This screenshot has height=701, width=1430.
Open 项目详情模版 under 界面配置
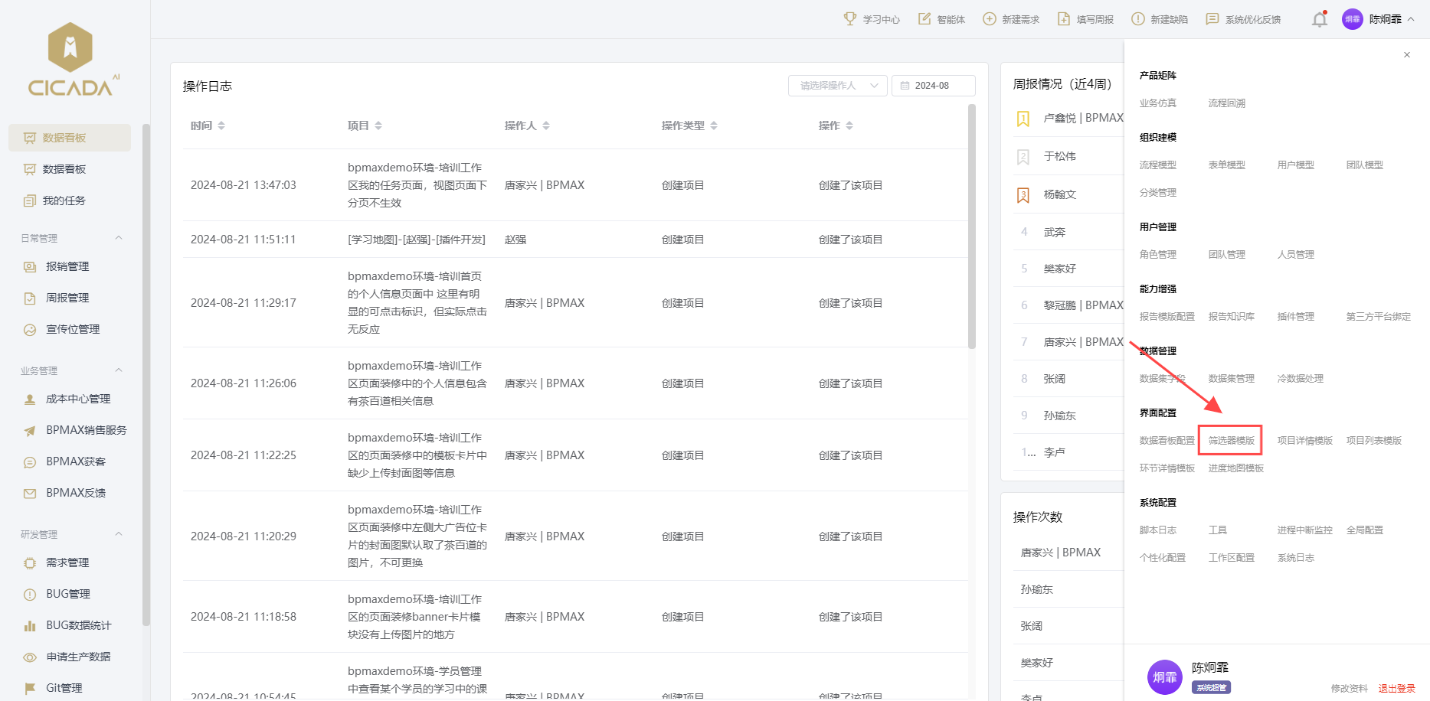1304,441
